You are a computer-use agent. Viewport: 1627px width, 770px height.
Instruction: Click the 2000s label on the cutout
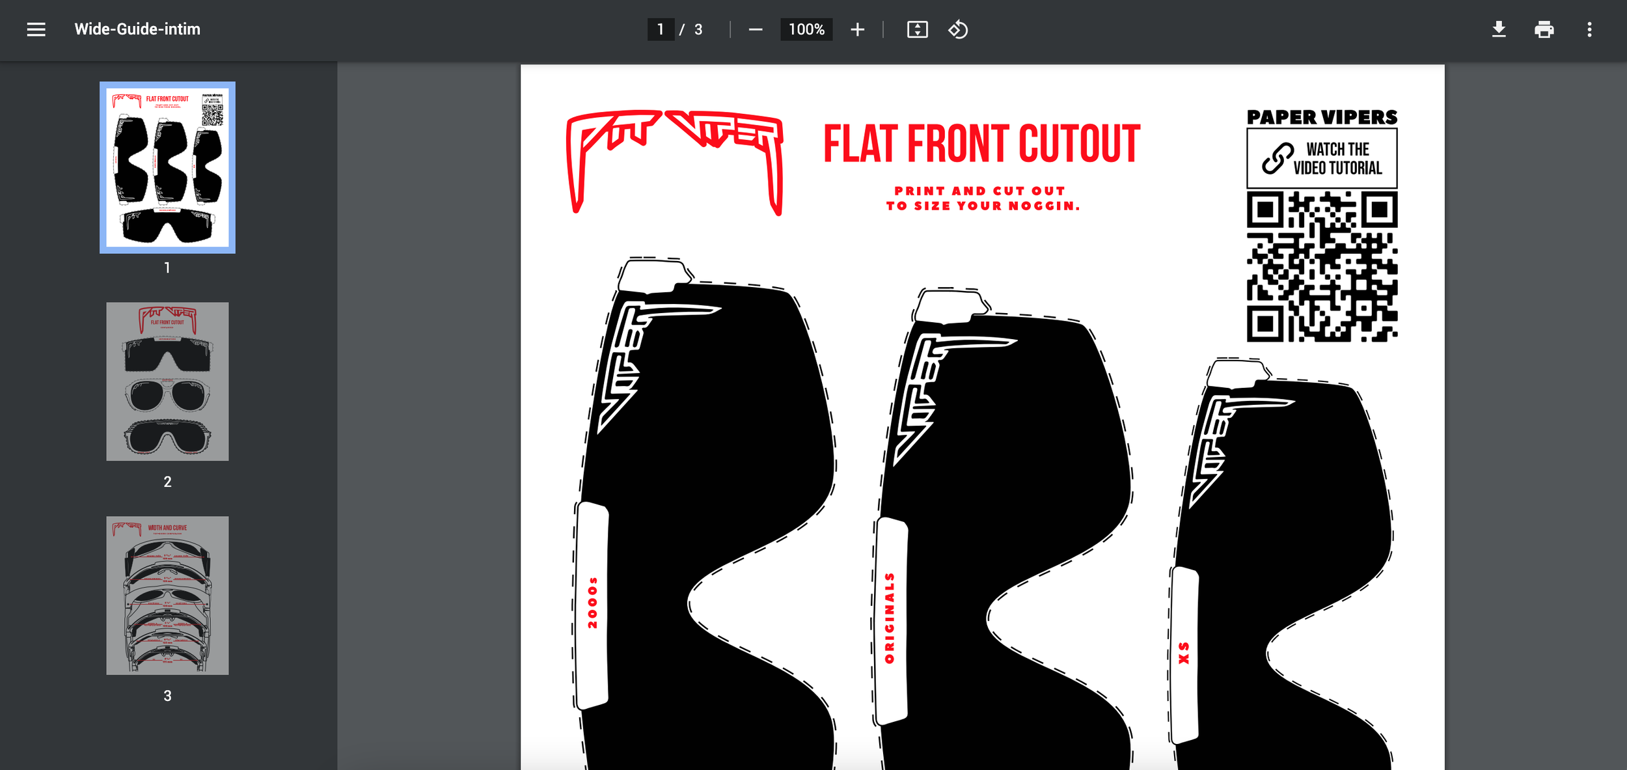click(592, 602)
